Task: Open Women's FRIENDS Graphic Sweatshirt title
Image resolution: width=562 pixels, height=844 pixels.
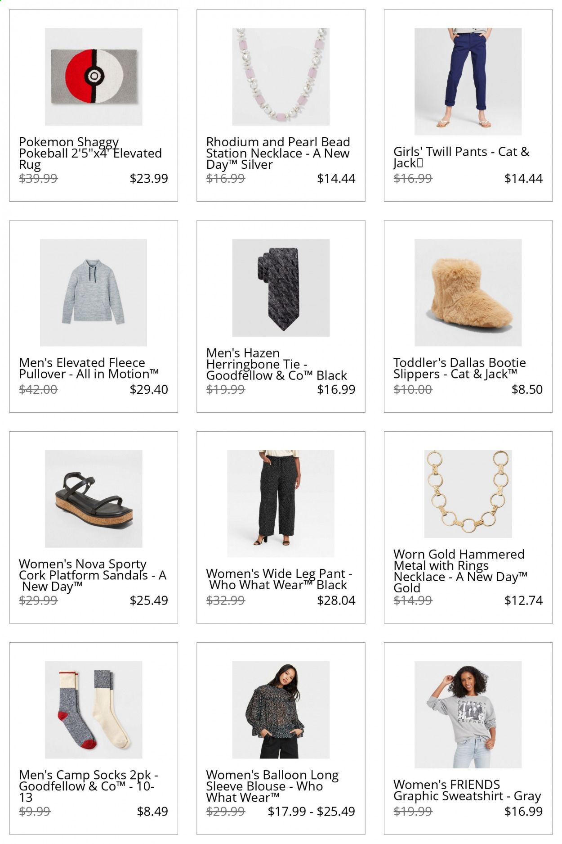Action: [x=467, y=790]
